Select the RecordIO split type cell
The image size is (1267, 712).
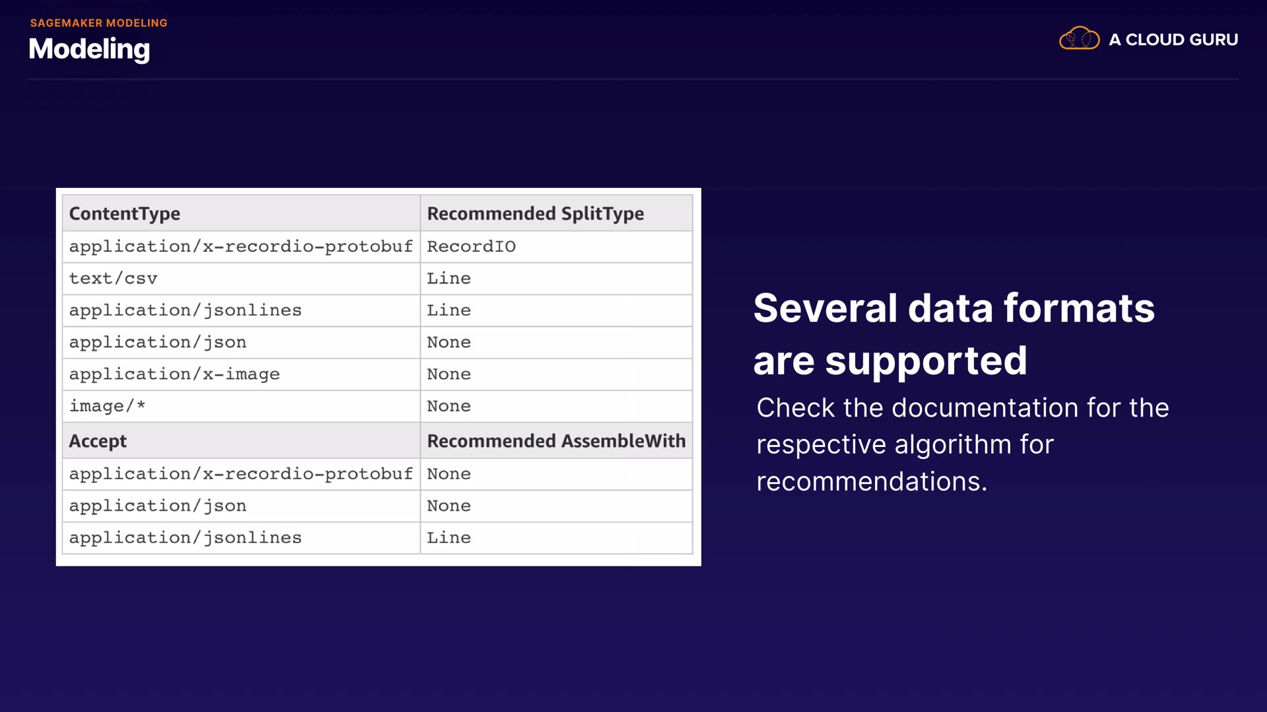(471, 247)
